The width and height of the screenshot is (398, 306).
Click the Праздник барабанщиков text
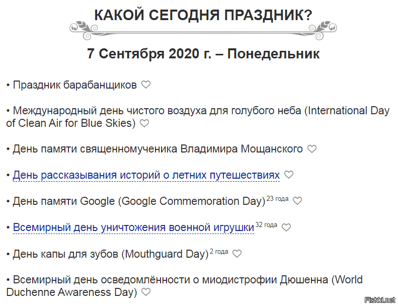(74, 85)
